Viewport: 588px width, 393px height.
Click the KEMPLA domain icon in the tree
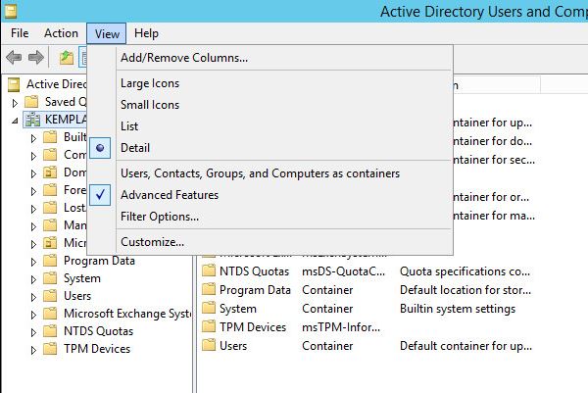tap(33, 120)
